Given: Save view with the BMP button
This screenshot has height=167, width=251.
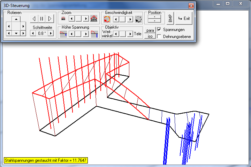Looking at the screenshot, I should coord(170,19).
